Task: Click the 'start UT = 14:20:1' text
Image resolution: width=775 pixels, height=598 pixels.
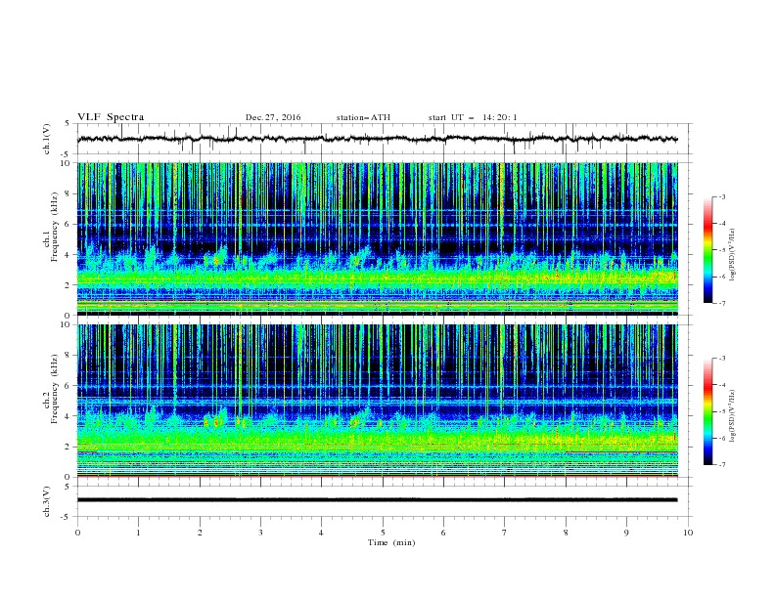Action: (473, 117)
